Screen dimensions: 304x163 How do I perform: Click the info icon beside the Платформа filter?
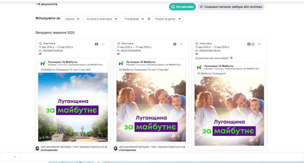[x=149, y=19]
